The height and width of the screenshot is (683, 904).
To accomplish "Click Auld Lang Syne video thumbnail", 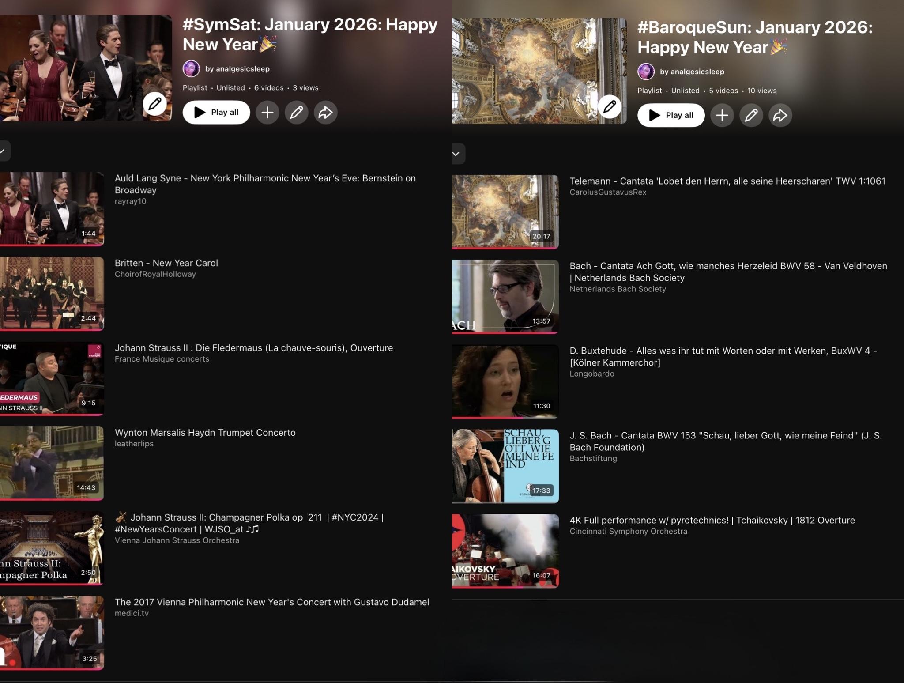I will (x=52, y=208).
